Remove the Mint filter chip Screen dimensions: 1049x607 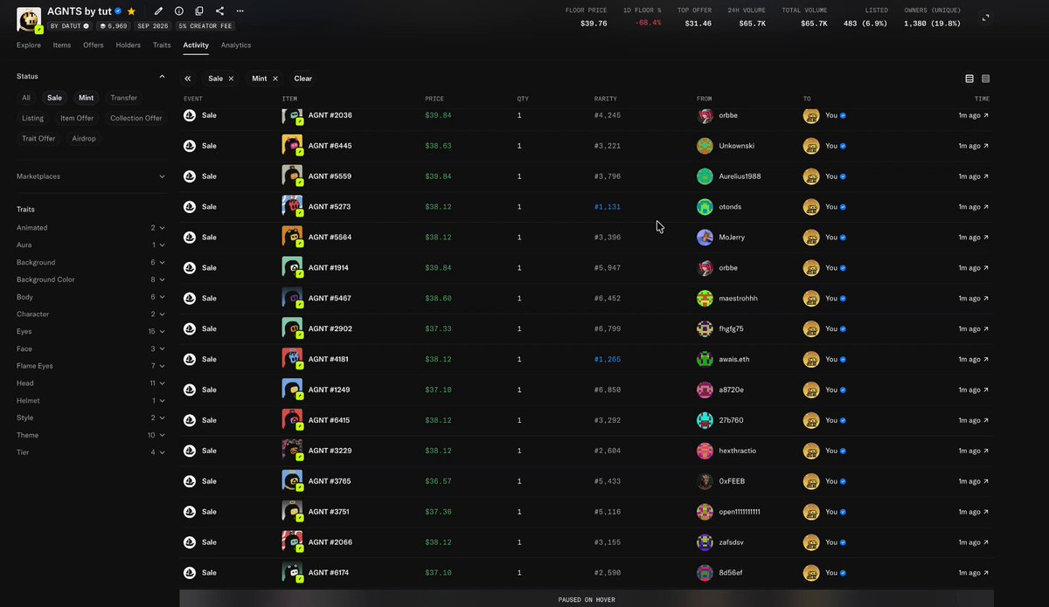tap(275, 79)
